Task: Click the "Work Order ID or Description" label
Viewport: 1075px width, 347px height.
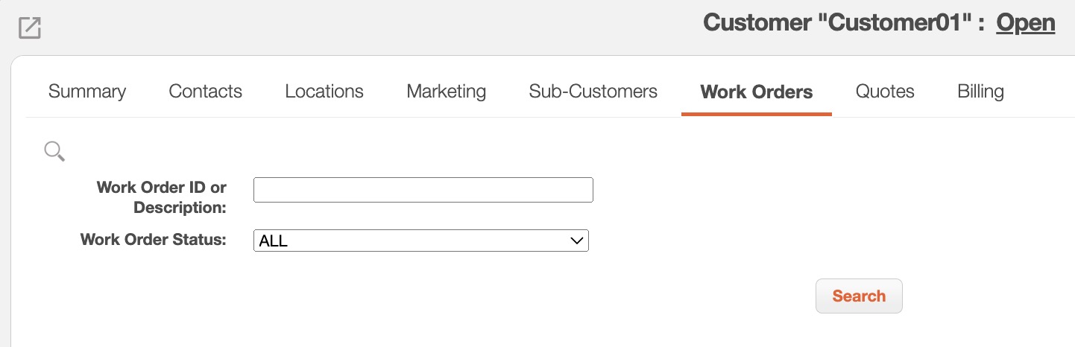Action: point(162,197)
